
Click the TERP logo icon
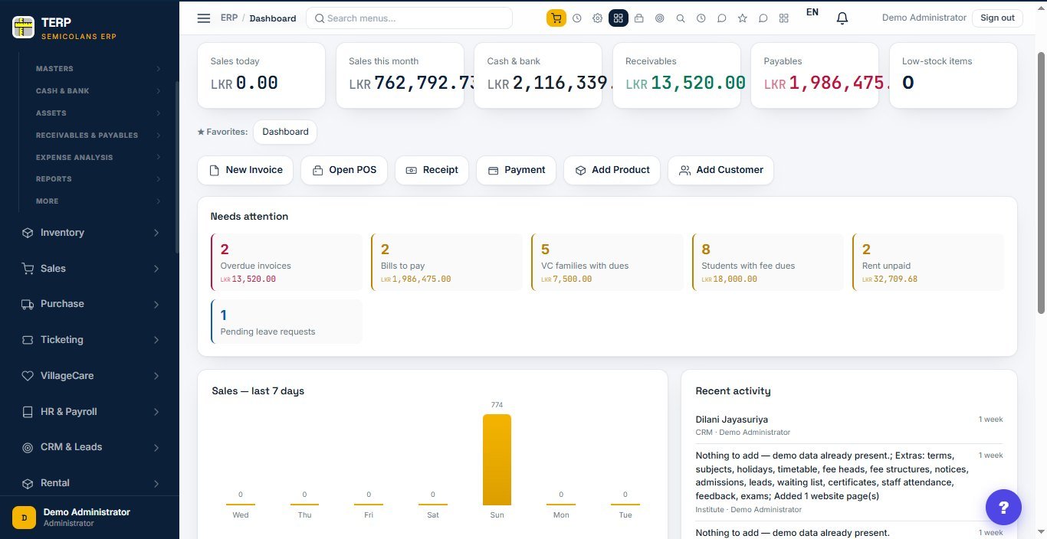coord(24,28)
